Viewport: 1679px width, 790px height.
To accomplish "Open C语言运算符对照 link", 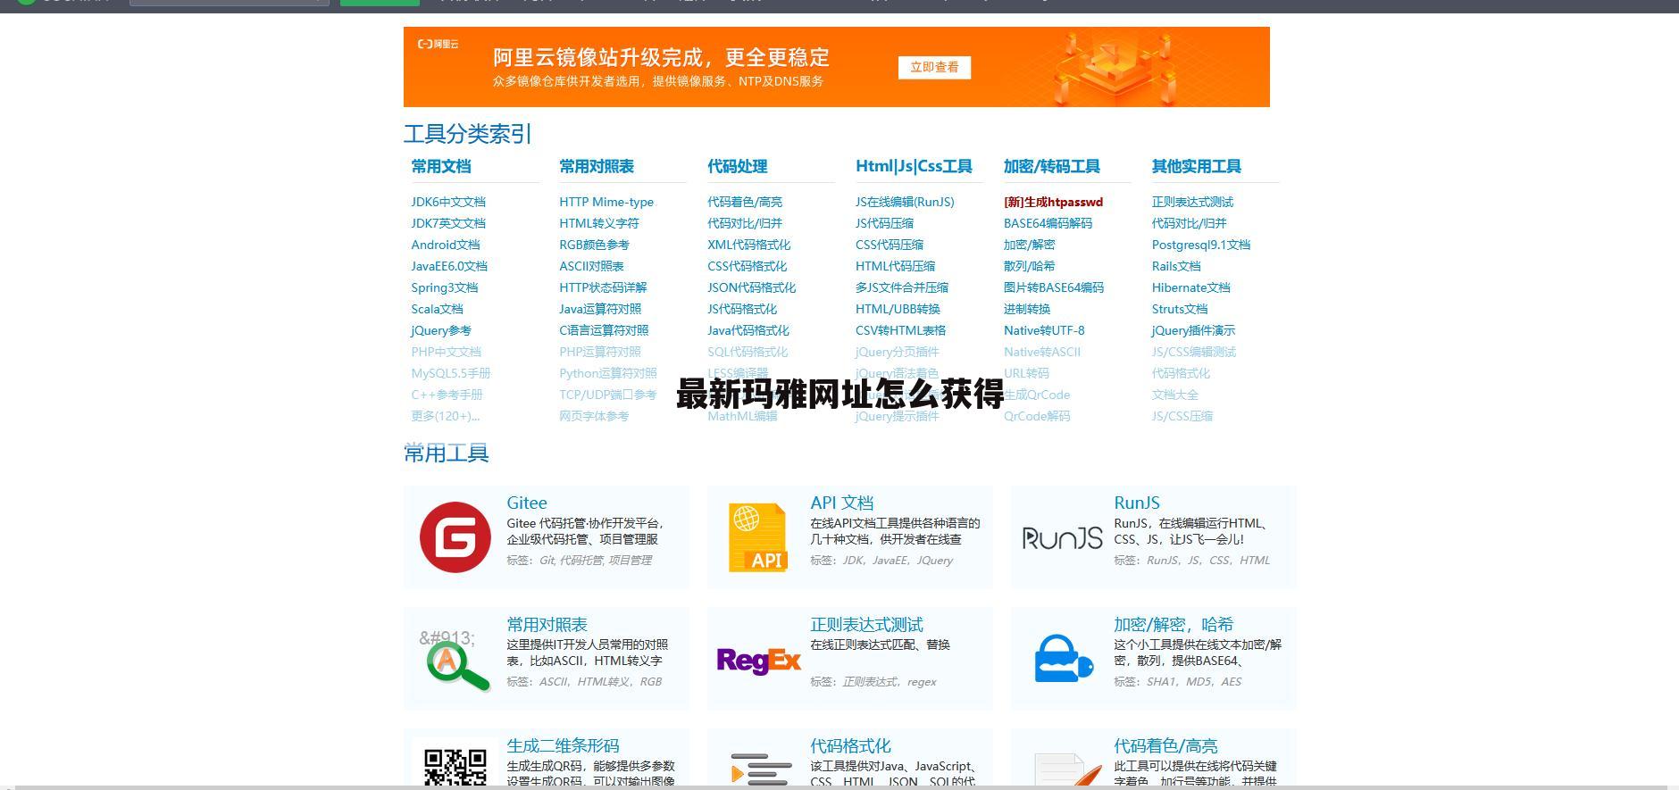I will [604, 330].
